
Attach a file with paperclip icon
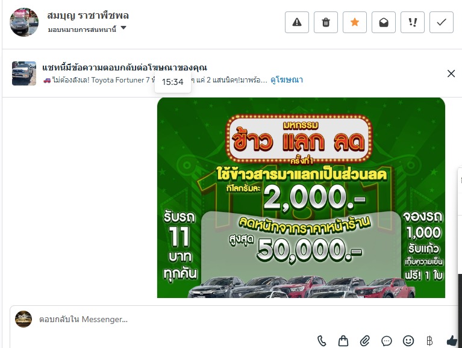pyautogui.click(x=365, y=341)
